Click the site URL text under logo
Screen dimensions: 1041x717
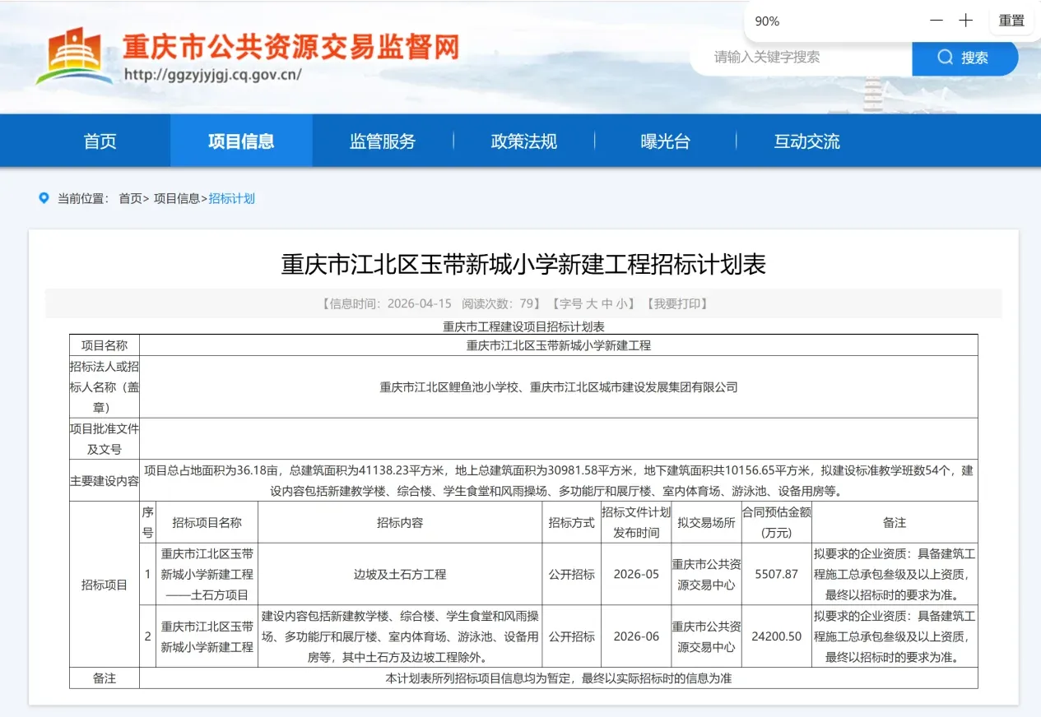pos(212,75)
